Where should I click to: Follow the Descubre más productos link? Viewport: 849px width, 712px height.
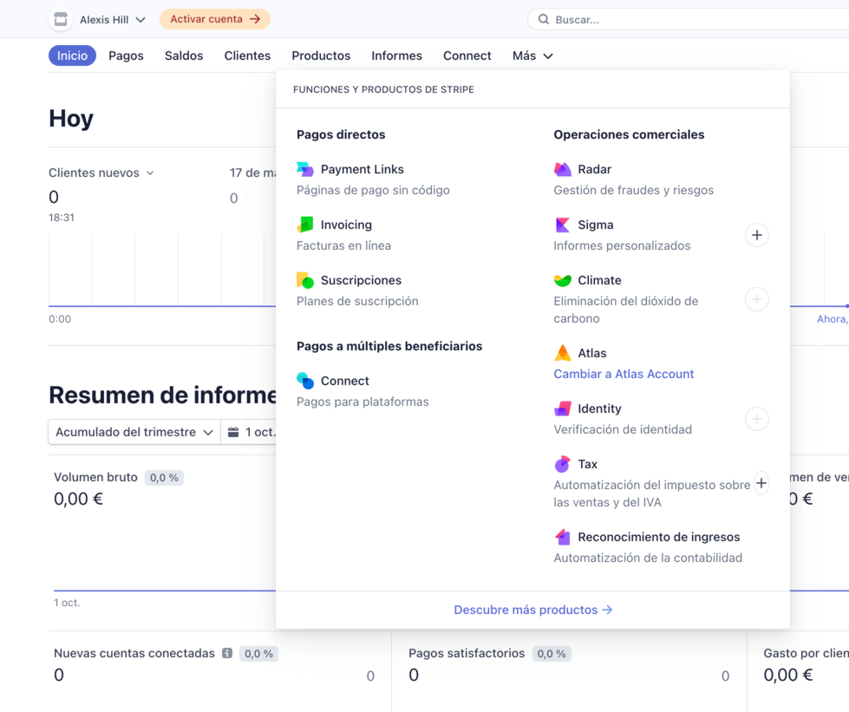[x=532, y=610]
